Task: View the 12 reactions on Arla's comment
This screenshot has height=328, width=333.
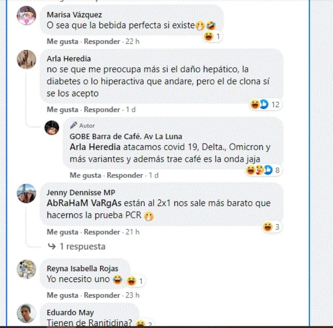Action: (x=265, y=104)
